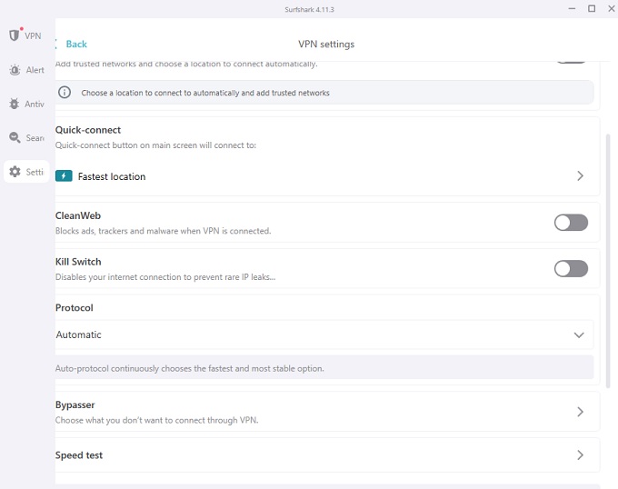Screen dimensions: 618x489
Task: Click the VPN settings page title
Action: [326, 44]
